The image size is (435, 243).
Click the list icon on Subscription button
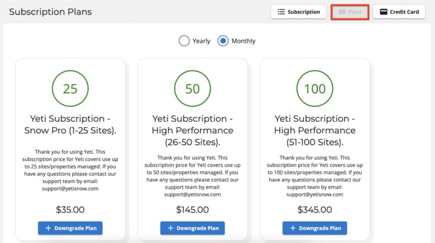pos(281,12)
